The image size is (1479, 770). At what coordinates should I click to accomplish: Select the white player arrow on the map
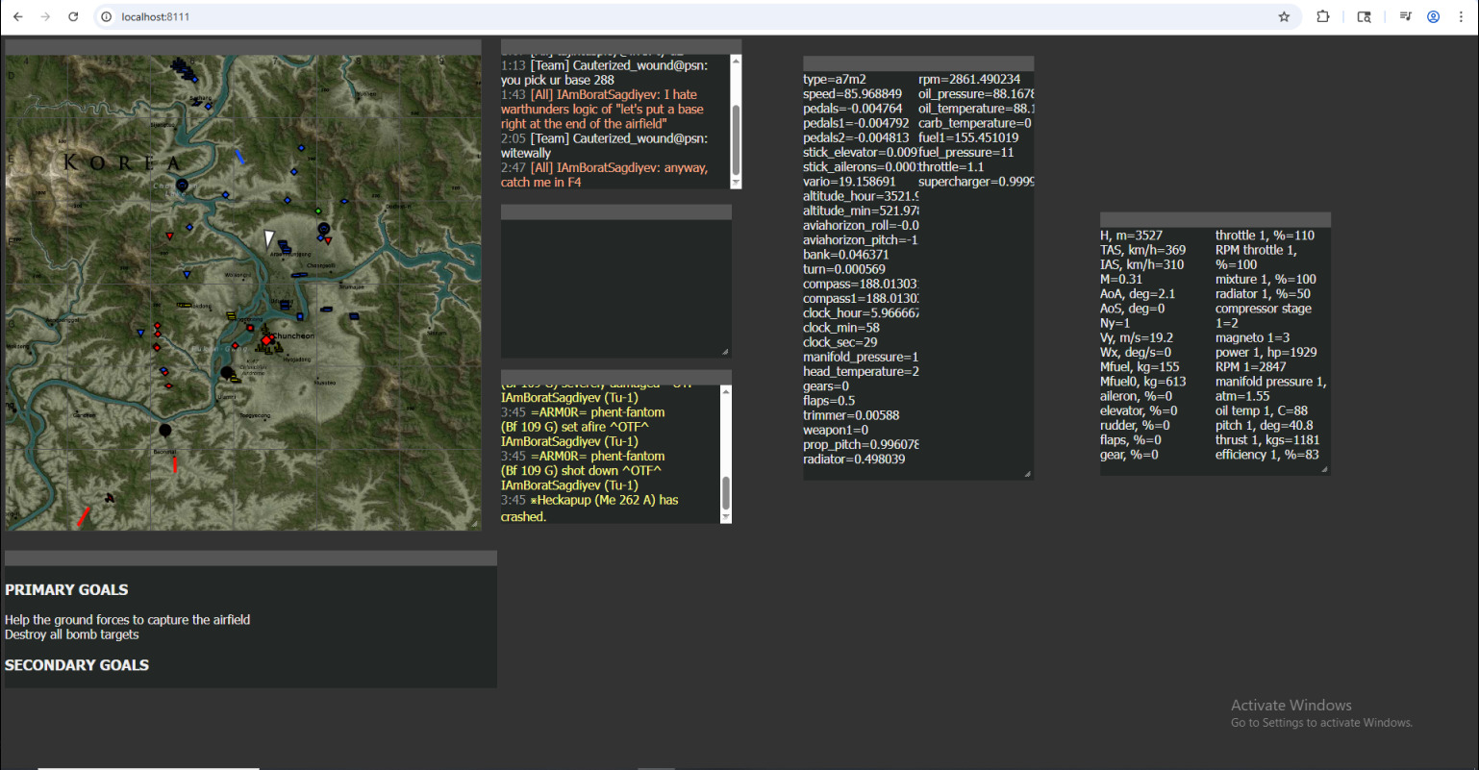point(268,236)
